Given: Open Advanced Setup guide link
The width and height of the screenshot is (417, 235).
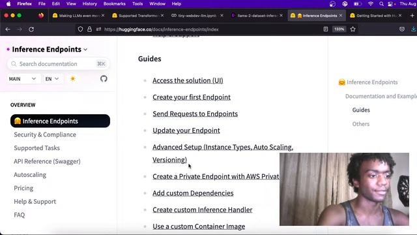Looking at the screenshot, I should [223, 153].
